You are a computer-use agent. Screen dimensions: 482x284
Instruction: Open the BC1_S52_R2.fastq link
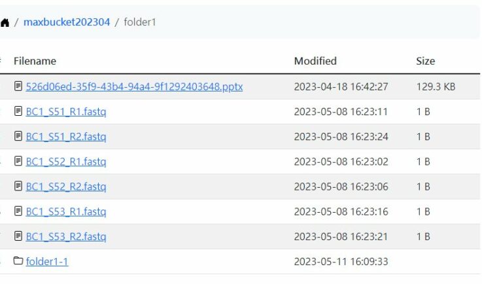[x=66, y=186]
